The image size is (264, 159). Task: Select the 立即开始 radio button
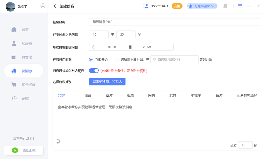click(91, 59)
